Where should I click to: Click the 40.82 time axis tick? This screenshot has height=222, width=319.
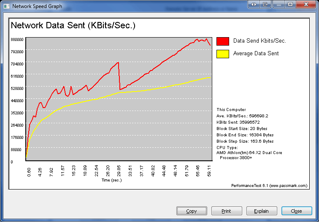[153, 171]
